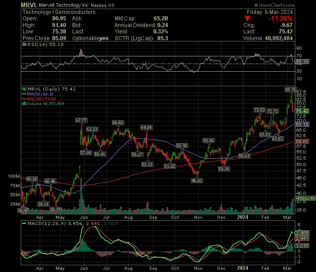Click the 63.23 price label
Image resolution: width=316 pixels, height=272 pixels.
coord(92,129)
